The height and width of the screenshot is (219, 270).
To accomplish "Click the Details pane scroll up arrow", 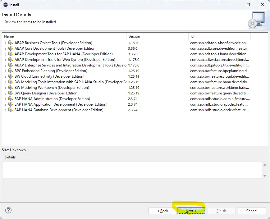I will [265, 165].
